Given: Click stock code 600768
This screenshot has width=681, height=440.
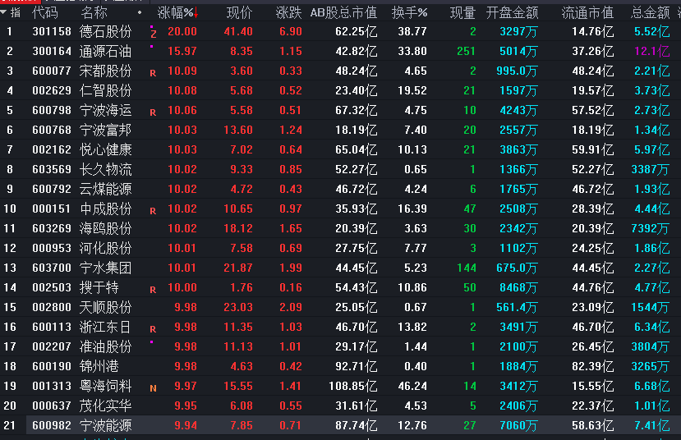Looking at the screenshot, I should click(x=52, y=130).
